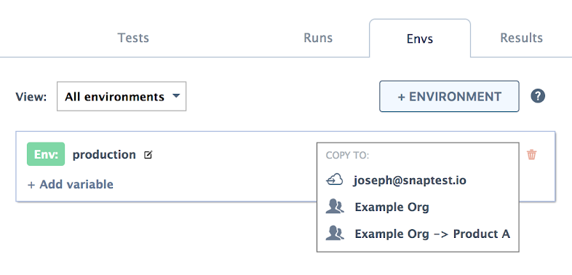This screenshot has width=572, height=275.
Task: Click the edit pencil icon beside production
Action: 148,155
